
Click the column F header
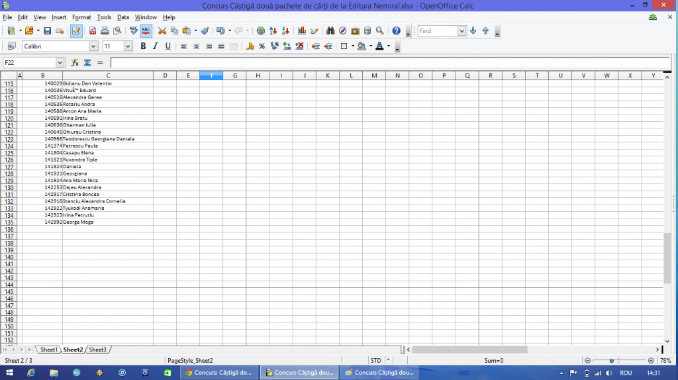pyautogui.click(x=211, y=75)
